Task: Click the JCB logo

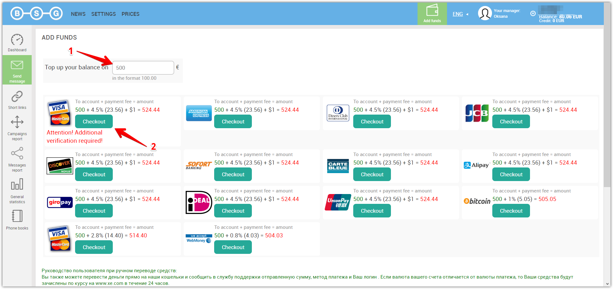Action: [477, 113]
